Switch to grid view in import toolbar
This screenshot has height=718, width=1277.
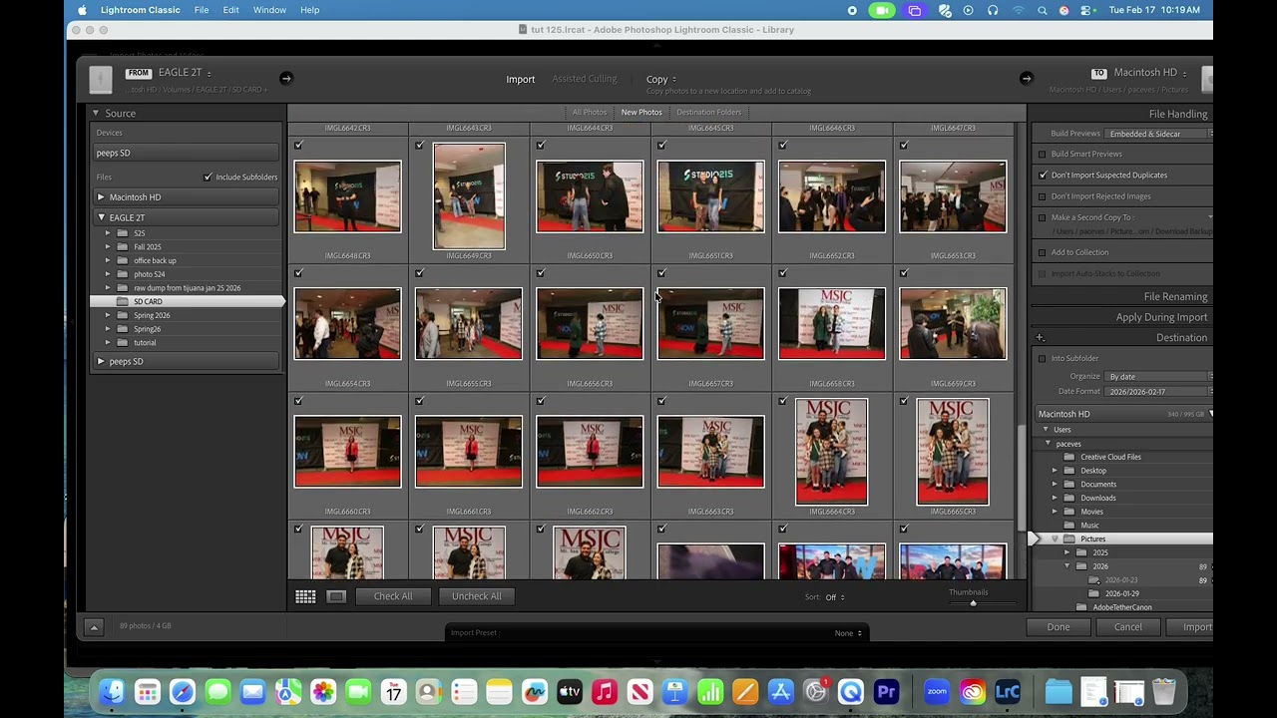coord(305,596)
